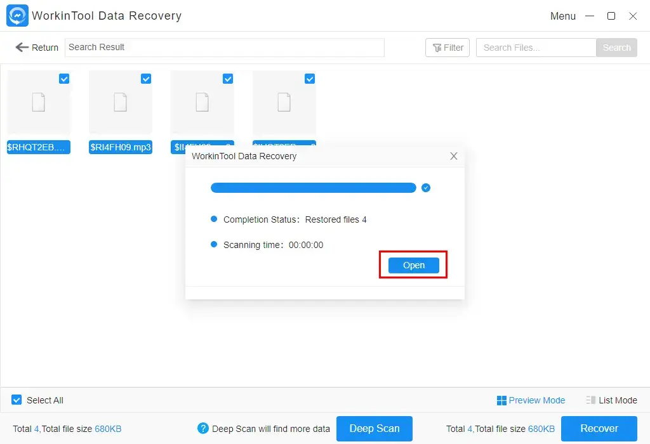Open the Filter options
The height and width of the screenshot is (444, 650).
448,48
